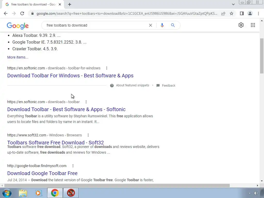This screenshot has width=264, height=198.
Task: Open the Google apps grid
Action: point(253,25)
